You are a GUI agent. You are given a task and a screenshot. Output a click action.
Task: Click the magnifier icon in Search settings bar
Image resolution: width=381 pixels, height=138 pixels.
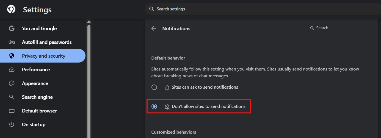pyautogui.click(x=151, y=9)
